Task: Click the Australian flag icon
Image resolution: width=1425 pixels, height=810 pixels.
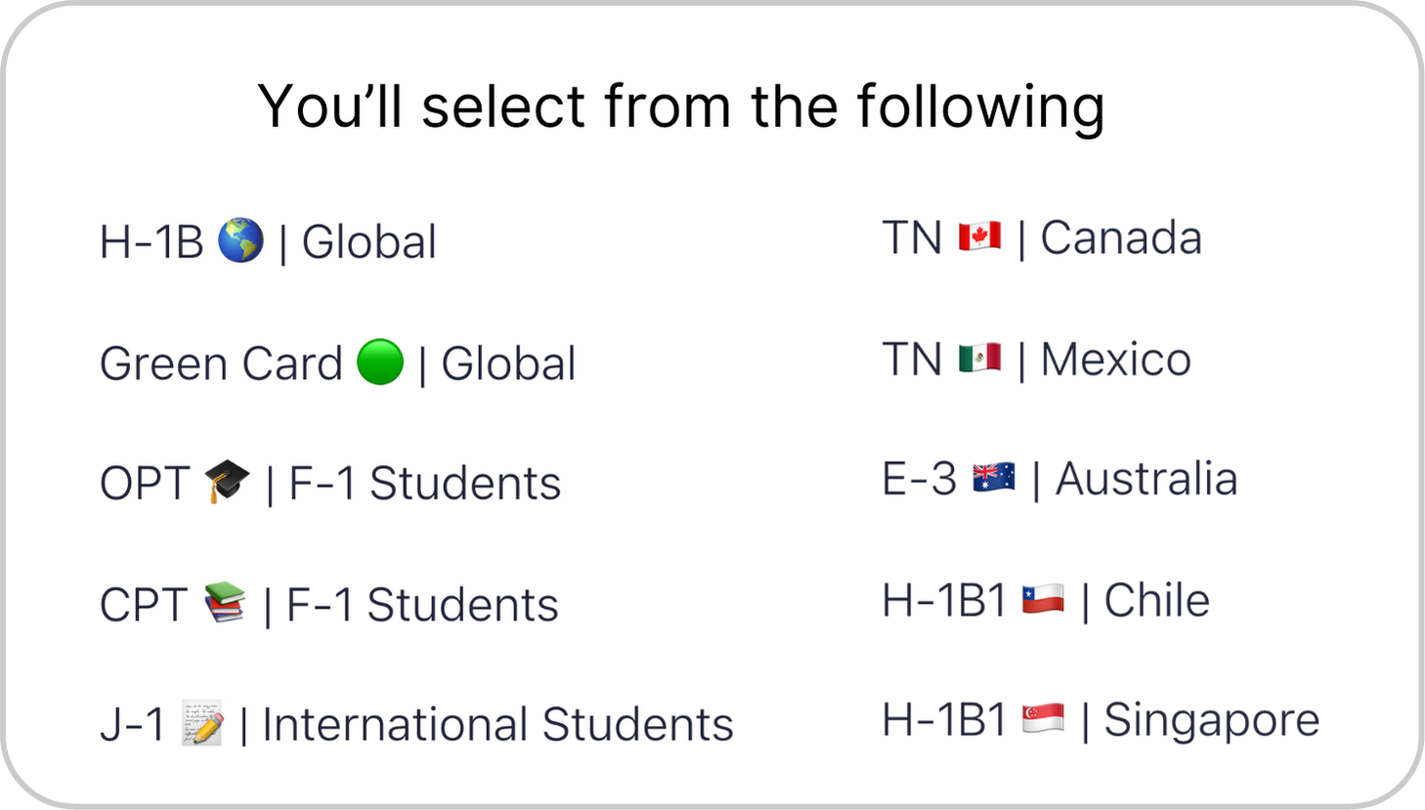Action: tap(994, 479)
